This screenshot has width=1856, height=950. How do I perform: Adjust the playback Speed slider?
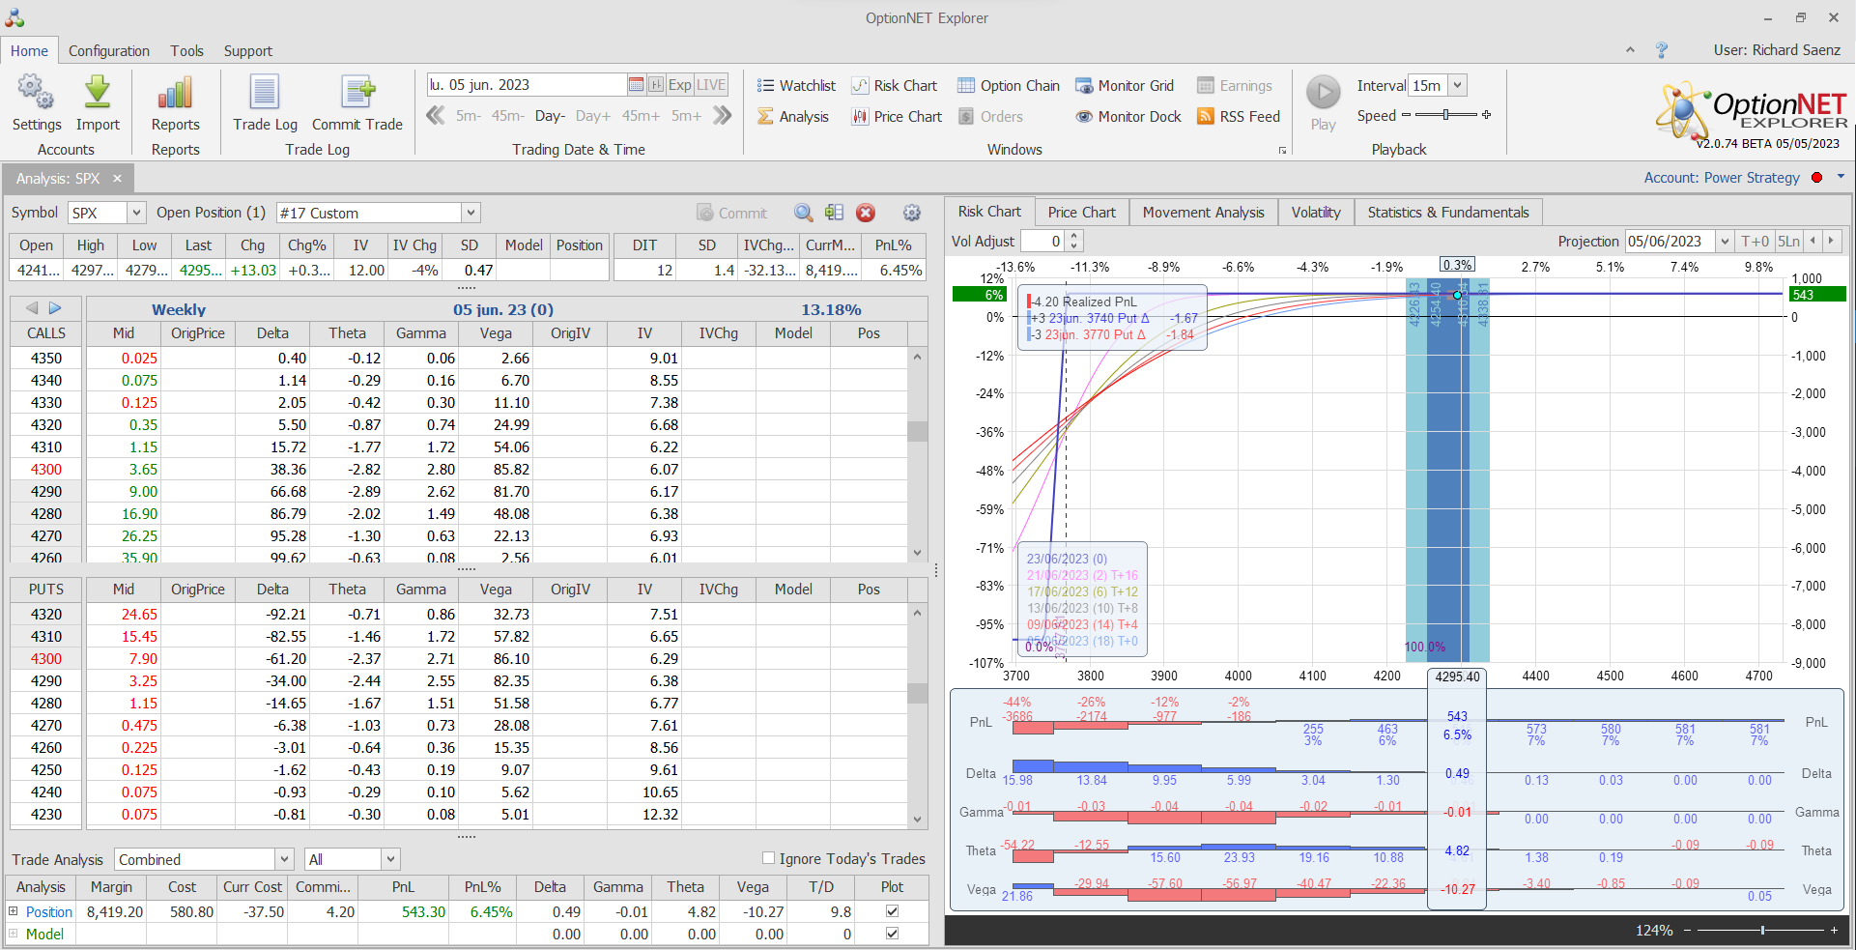click(x=1445, y=115)
